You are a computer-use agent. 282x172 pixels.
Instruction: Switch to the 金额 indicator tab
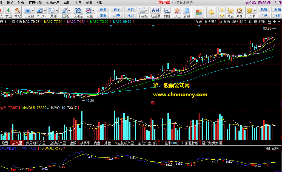click(73, 143)
